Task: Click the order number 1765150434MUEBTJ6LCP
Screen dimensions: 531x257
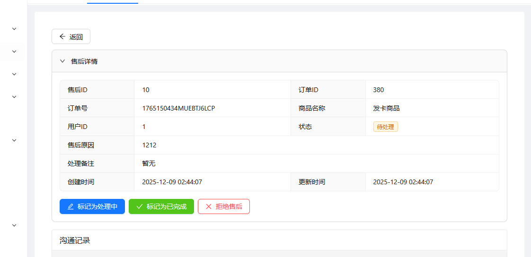Action: click(x=178, y=108)
